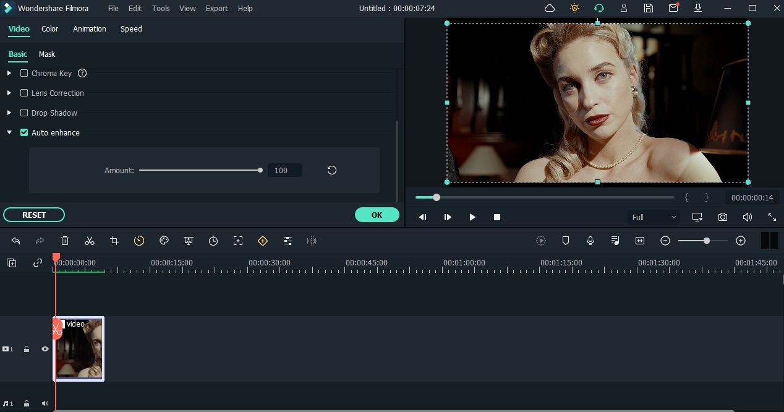The image size is (784, 412).
Task: Open the crop tool icon
Action: [x=114, y=241]
